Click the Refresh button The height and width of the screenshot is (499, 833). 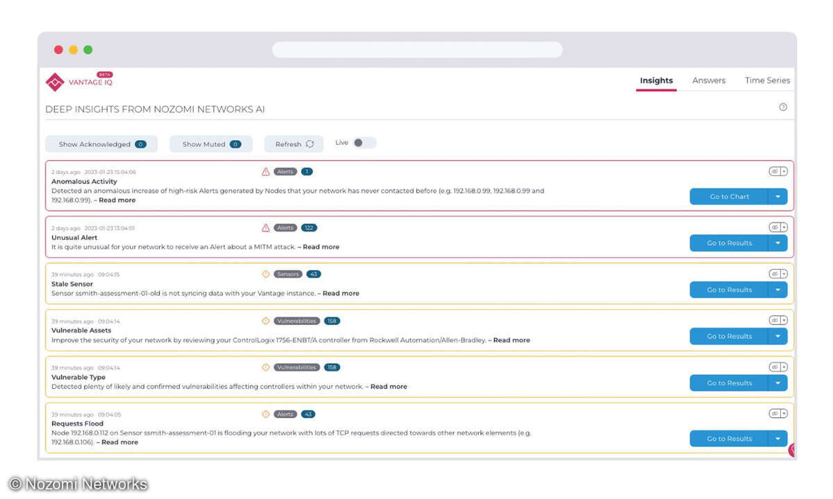tap(294, 144)
